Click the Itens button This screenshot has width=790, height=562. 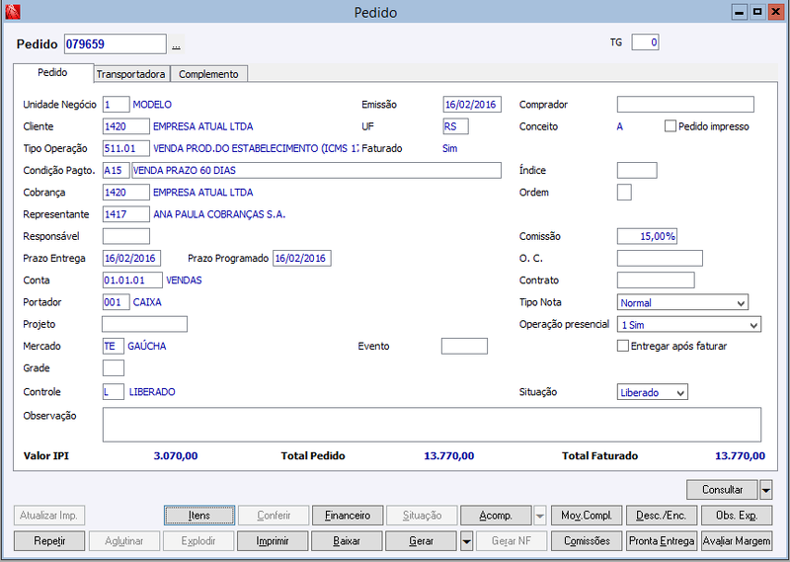[199, 516]
